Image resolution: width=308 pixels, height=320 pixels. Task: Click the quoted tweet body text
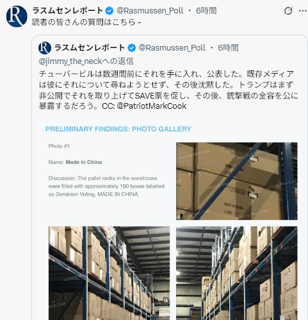(168, 90)
